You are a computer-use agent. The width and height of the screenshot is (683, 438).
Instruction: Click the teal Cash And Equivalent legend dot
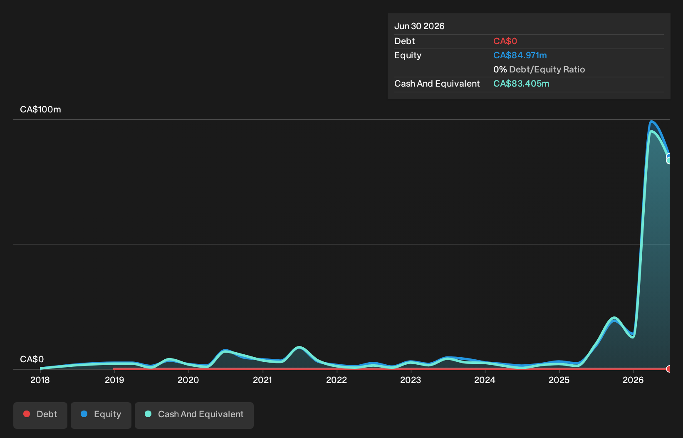[148, 414]
